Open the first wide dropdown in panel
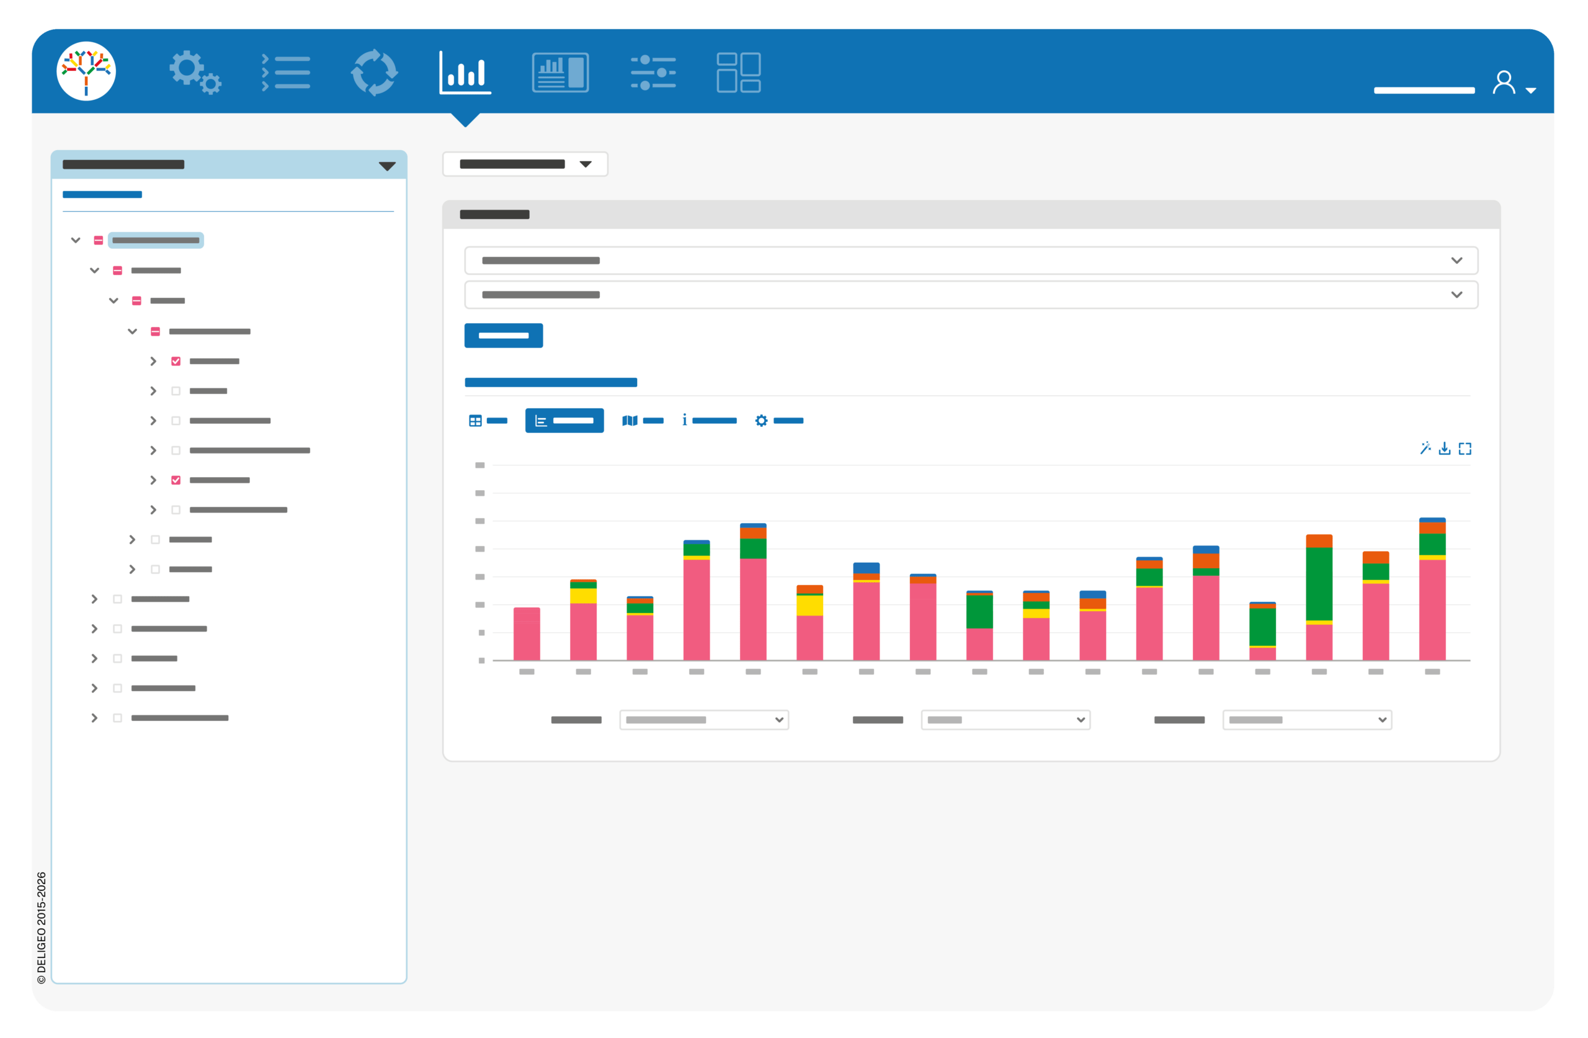The height and width of the screenshot is (1038, 1588). pos(971,261)
